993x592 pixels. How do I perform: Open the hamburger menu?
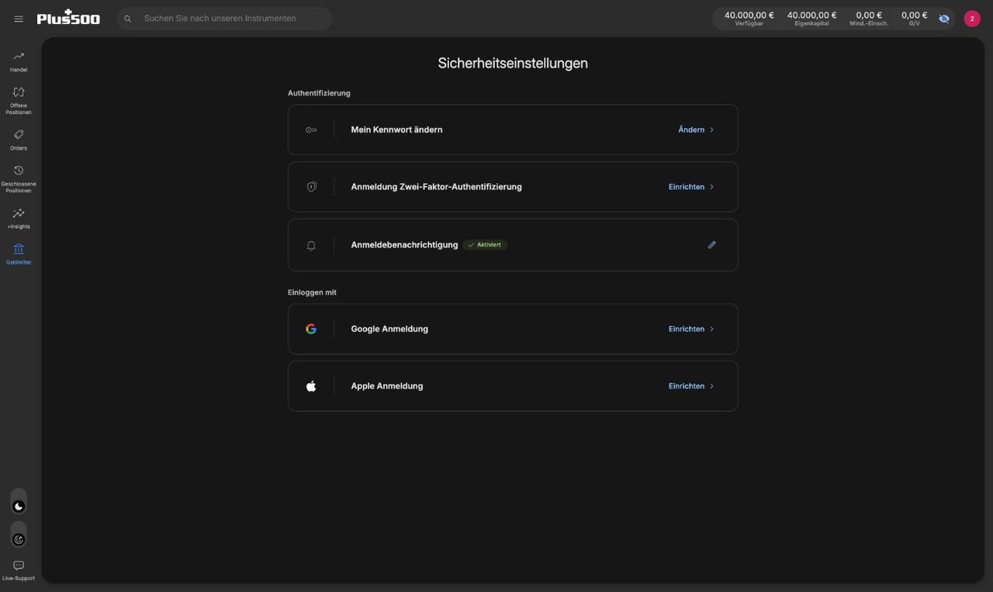[19, 19]
